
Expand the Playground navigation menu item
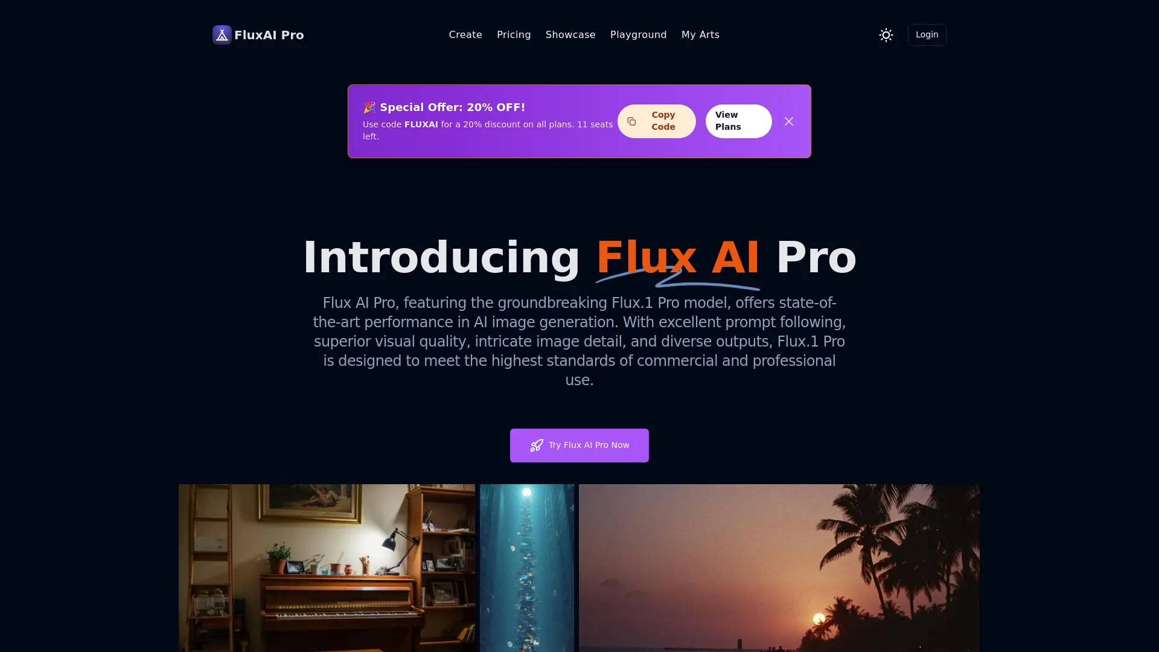[639, 34]
